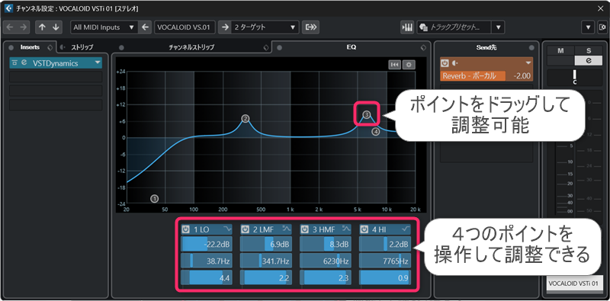Image resolution: width=610 pixels, height=301 pixels.
Task: Click VOCALOID VS.01 channel name field
Action: [185, 27]
